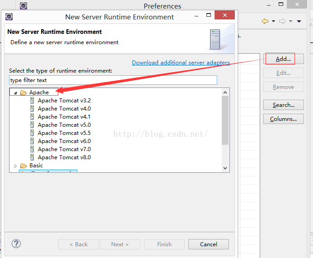Click the Tomcat v6.0 server icon
This screenshot has height=258, width=313.
(x=32, y=141)
